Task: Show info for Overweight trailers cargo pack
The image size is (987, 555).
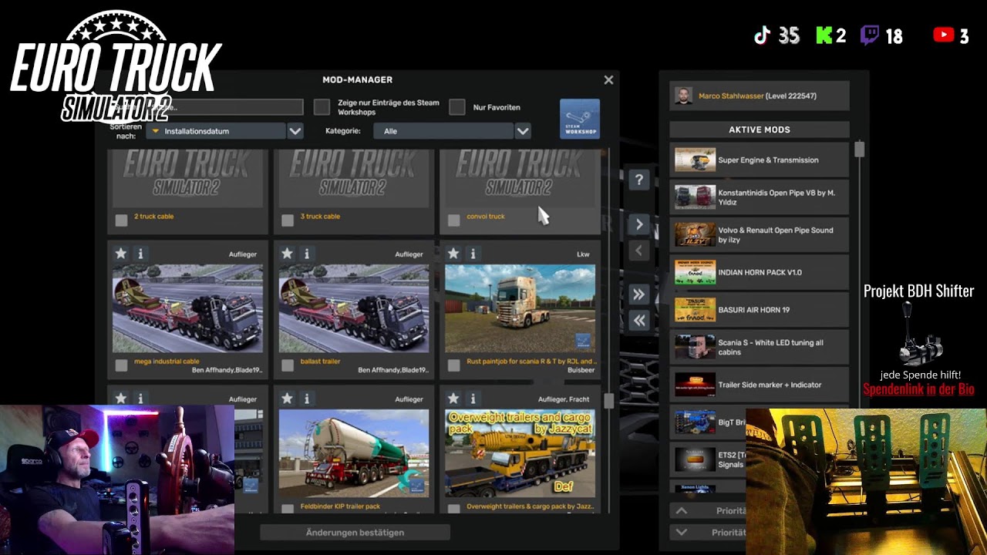Action: coord(473,399)
